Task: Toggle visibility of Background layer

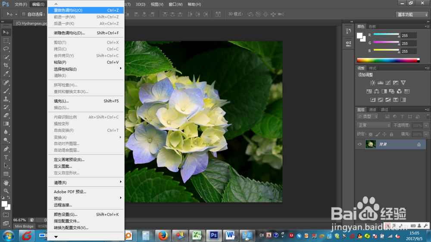Action: pyautogui.click(x=359, y=144)
